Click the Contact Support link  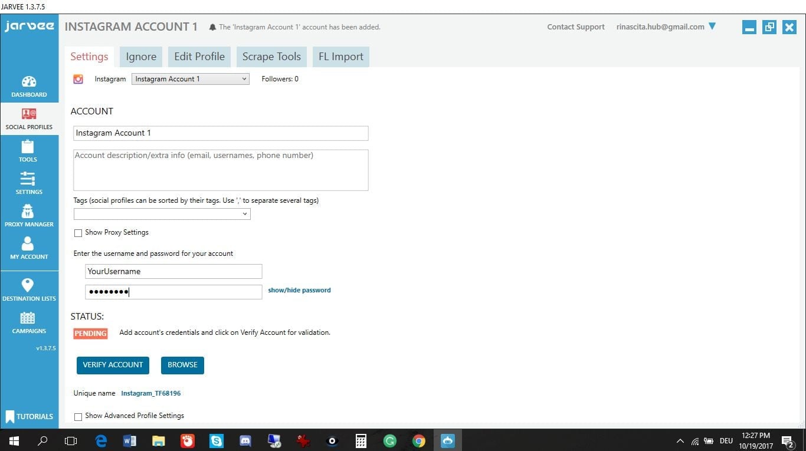click(x=576, y=27)
